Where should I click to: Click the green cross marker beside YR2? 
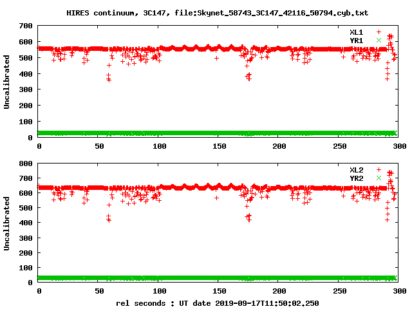click(379, 178)
